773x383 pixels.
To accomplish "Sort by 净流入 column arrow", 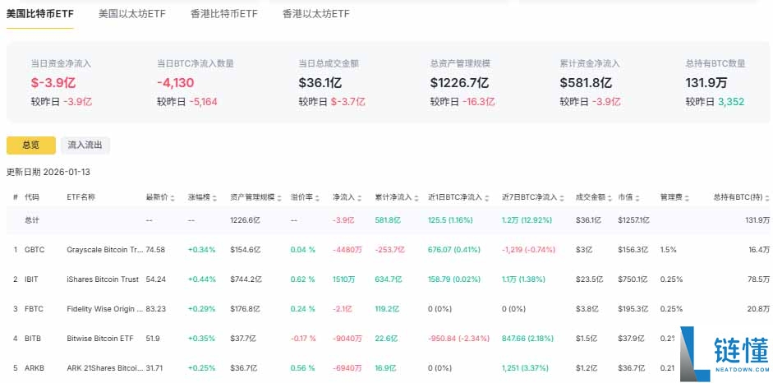I will tap(359, 197).
